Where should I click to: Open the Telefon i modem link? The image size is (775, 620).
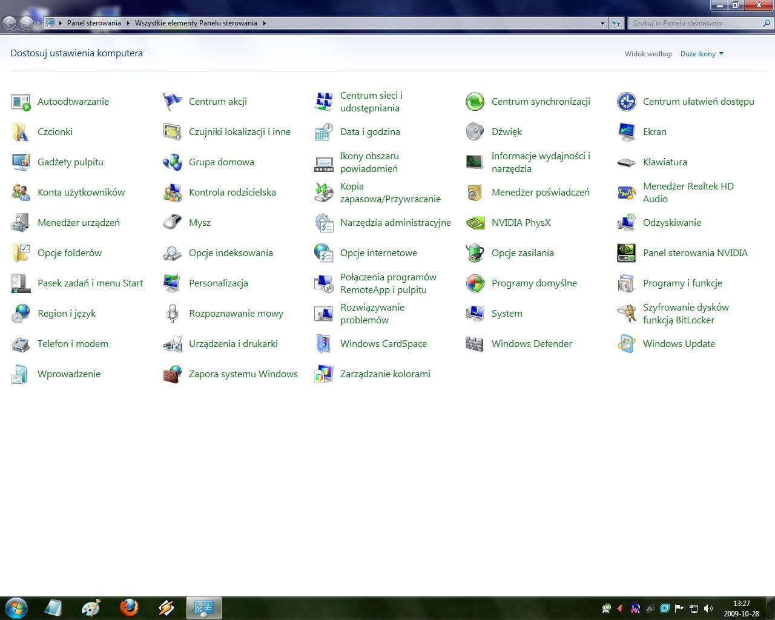73,344
